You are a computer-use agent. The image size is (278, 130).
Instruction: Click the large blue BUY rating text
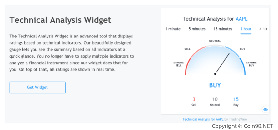215,85
